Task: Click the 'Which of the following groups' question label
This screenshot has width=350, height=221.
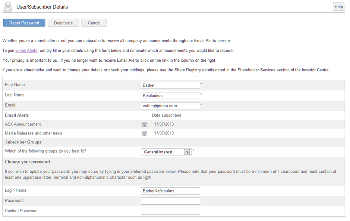Action: pyautogui.click(x=45, y=151)
